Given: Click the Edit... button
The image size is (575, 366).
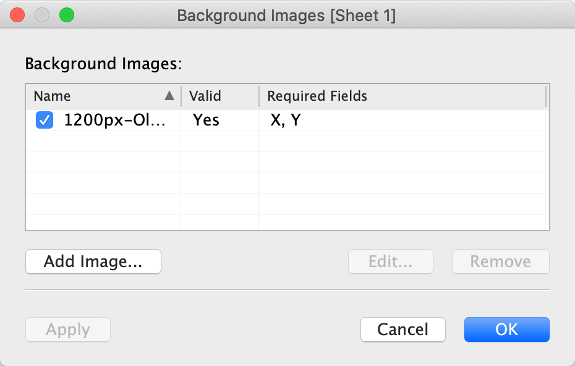Looking at the screenshot, I should (x=390, y=262).
